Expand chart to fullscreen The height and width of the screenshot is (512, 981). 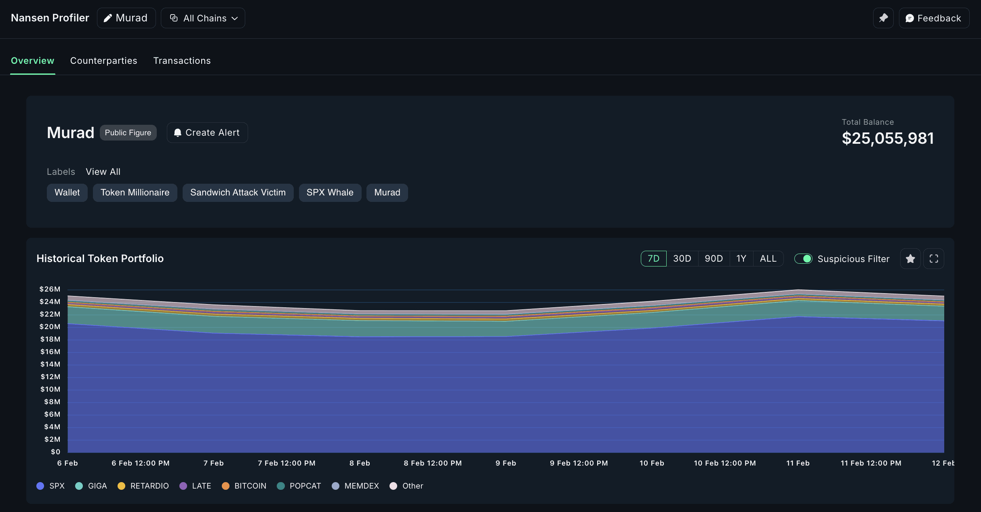[934, 259]
